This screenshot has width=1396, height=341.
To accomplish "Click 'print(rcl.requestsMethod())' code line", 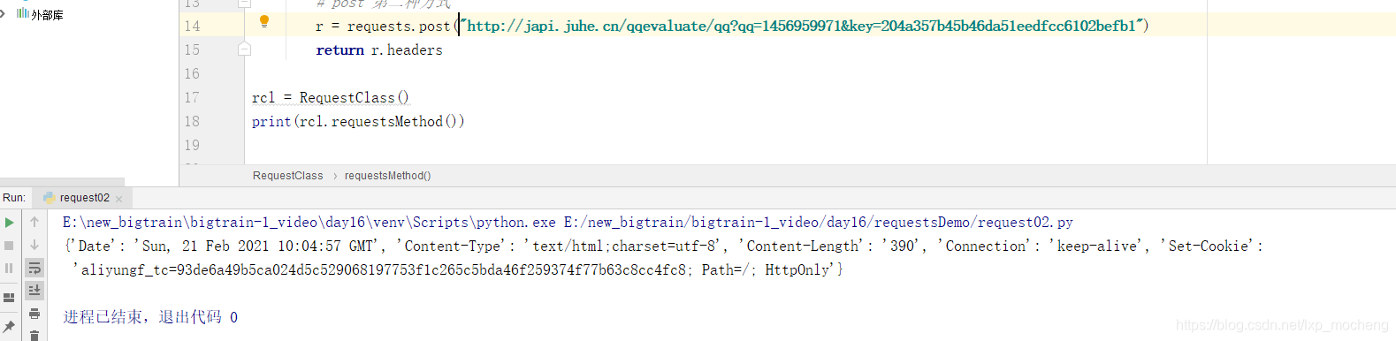I will tap(358, 122).
